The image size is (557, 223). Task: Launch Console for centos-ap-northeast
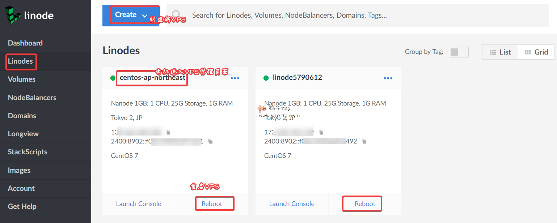pos(139,204)
